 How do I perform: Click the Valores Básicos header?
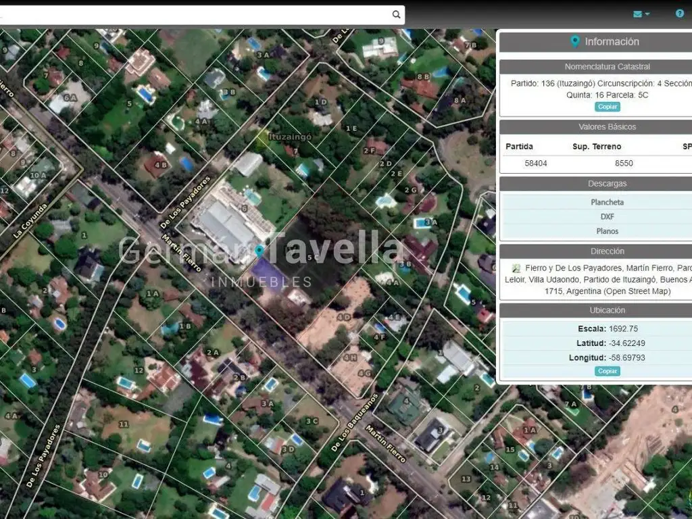pos(608,126)
